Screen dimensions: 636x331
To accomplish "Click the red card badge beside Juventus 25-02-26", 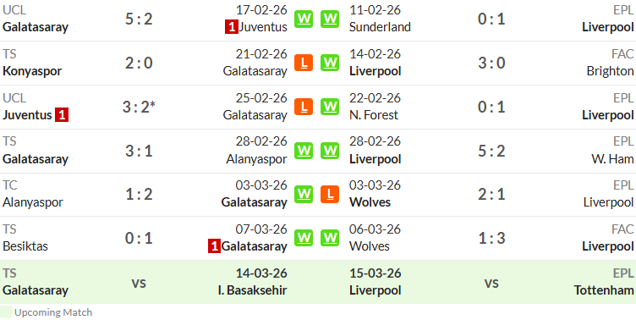I will [62, 115].
